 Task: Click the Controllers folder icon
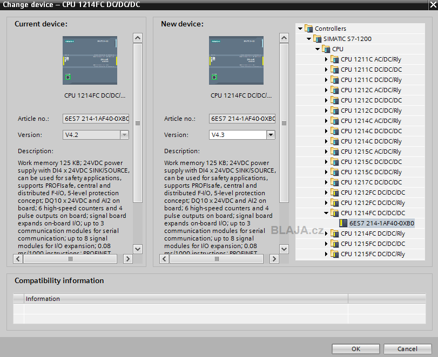309,29
